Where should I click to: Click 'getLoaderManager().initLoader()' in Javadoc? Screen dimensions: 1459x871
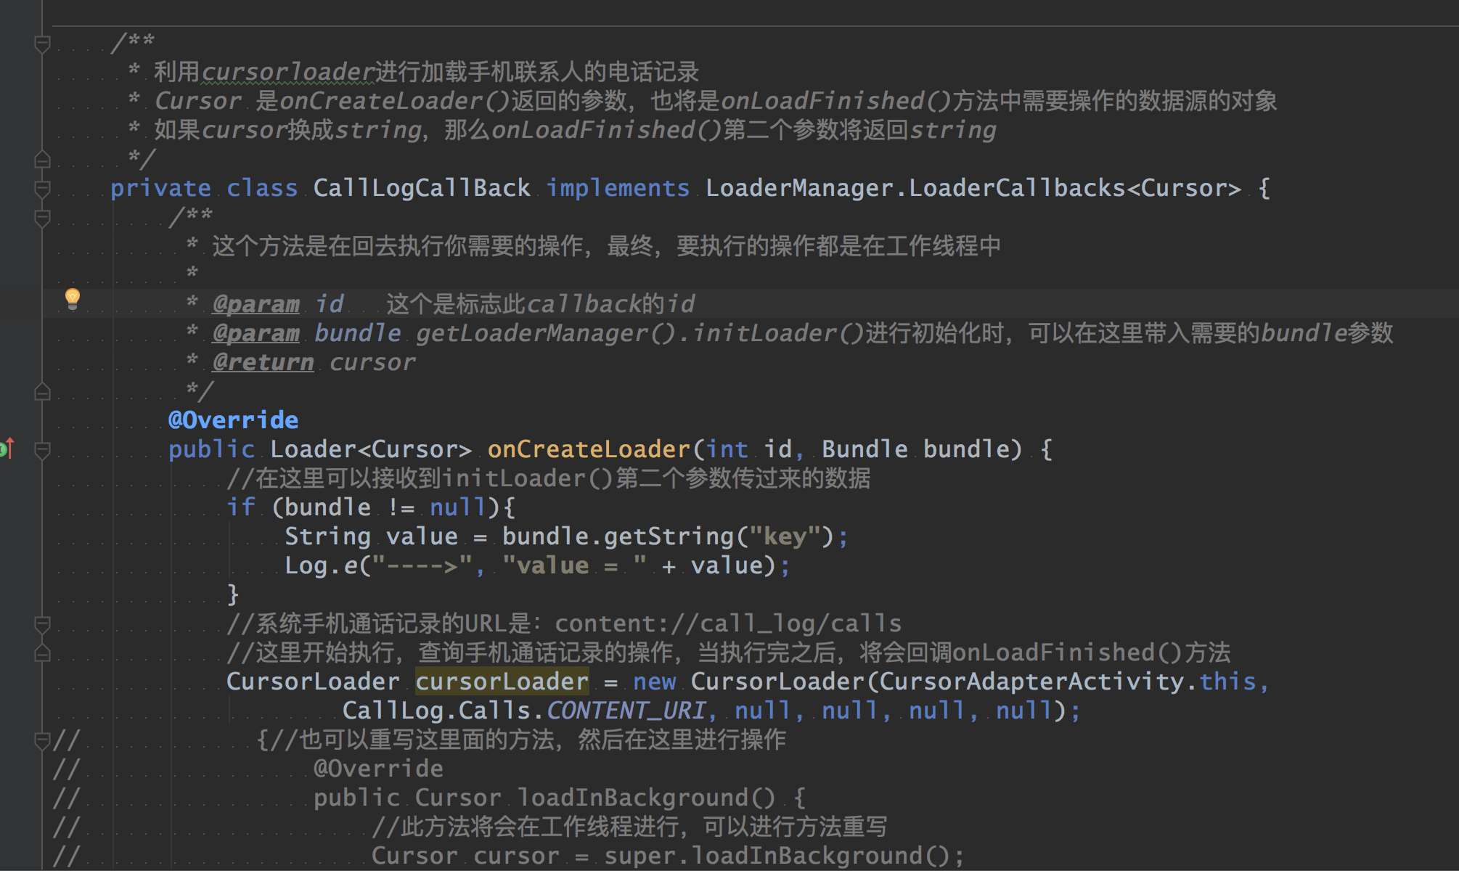tap(639, 333)
